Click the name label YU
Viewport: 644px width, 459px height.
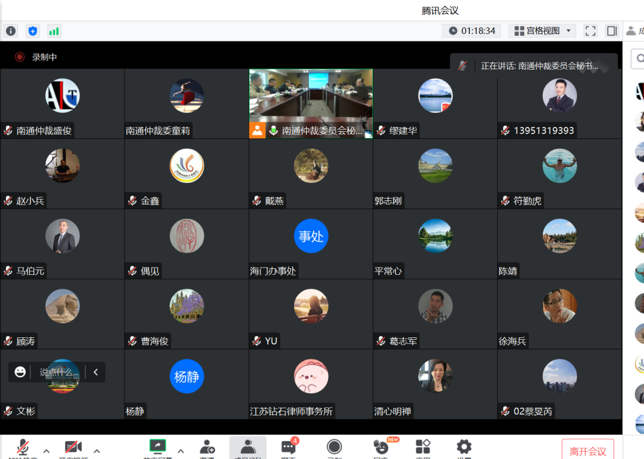point(271,341)
